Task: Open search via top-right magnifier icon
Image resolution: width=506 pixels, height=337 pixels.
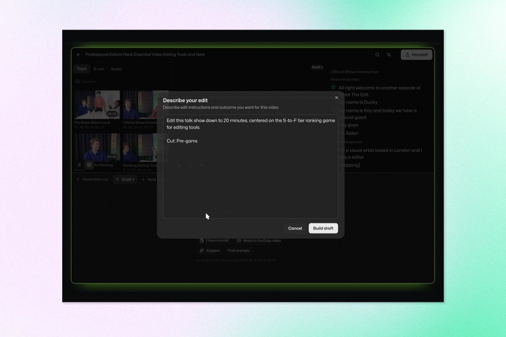Action: (x=377, y=54)
